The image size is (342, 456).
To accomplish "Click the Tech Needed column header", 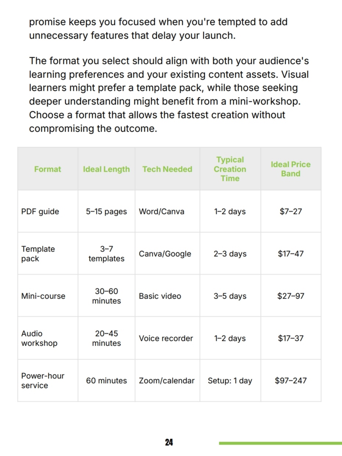I will (167, 169).
